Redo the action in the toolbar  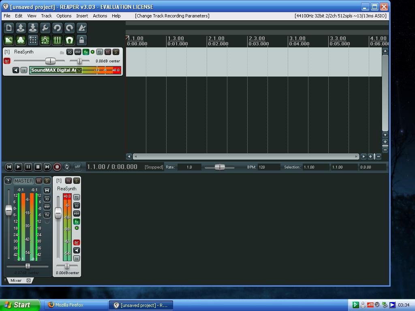tap(69, 28)
